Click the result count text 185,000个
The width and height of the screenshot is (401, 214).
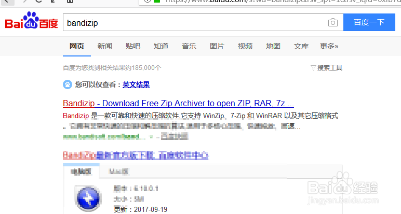146,67
